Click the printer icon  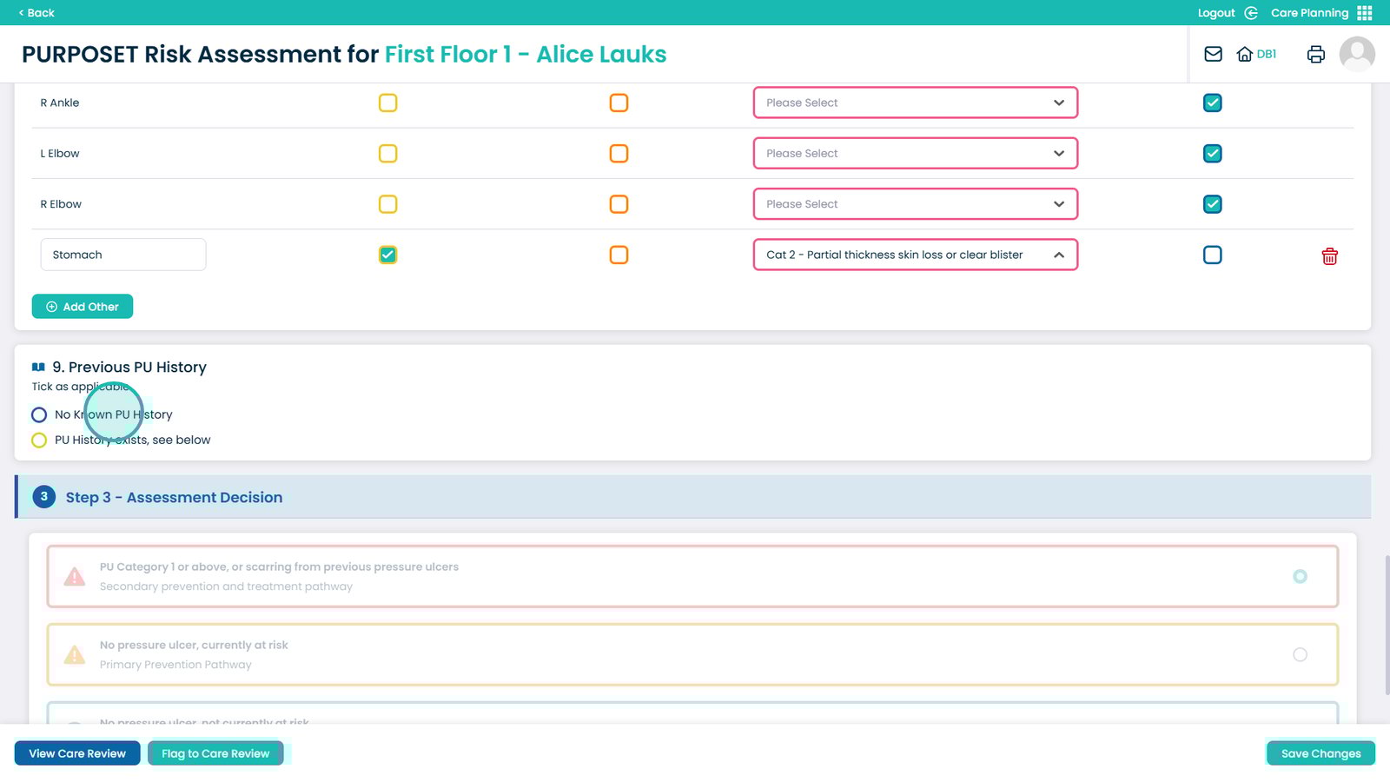1315,54
